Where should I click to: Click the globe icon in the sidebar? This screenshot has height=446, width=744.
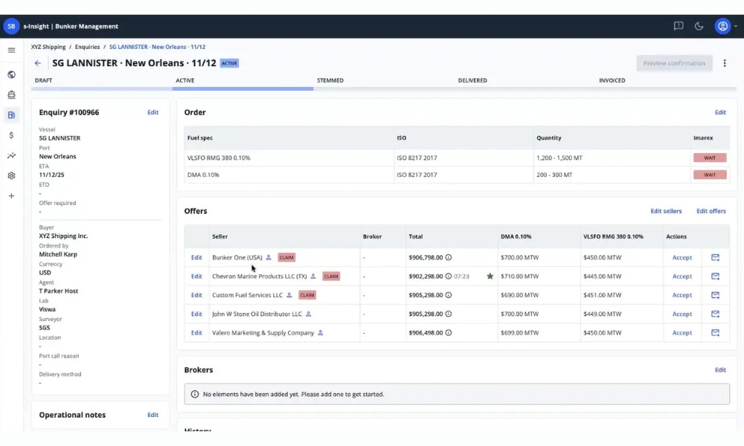coord(11,74)
